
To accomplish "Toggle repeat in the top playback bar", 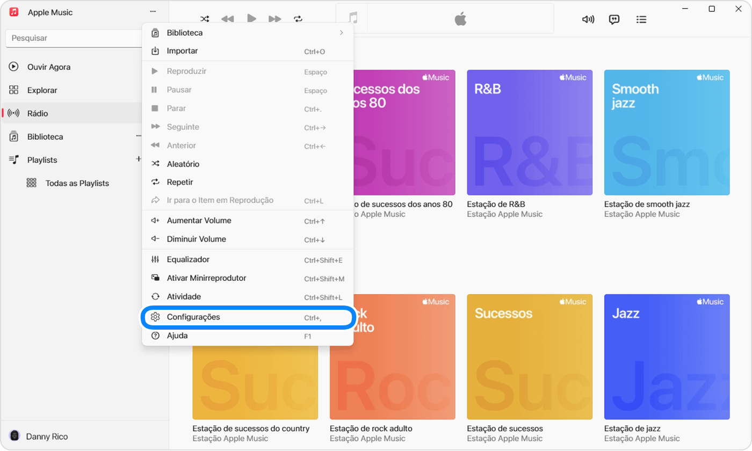I will pyautogui.click(x=298, y=19).
